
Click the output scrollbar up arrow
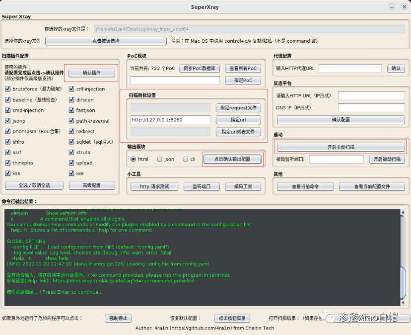coord(403,212)
